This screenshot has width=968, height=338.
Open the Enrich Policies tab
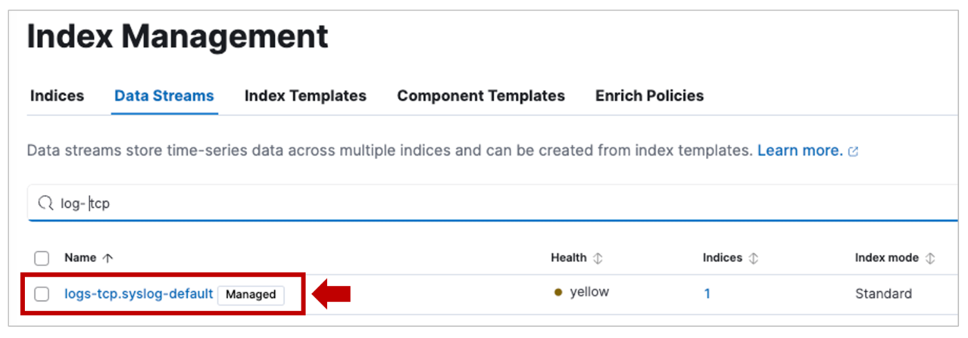(x=649, y=96)
